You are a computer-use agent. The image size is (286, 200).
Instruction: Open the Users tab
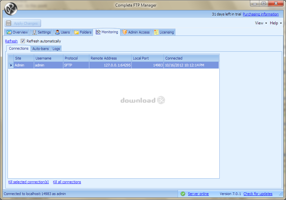point(62,32)
